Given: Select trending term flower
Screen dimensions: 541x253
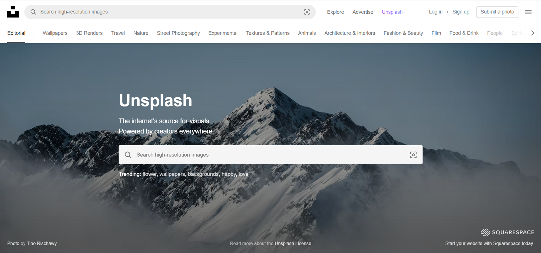Looking at the screenshot, I should [x=150, y=174].
